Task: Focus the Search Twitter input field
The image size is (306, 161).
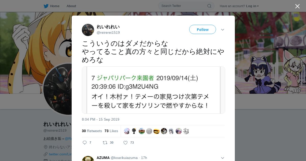Action: (x=186, y=6)
